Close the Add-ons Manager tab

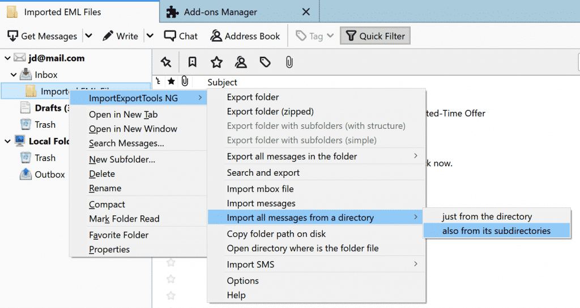pyautogui.click(x=306, y=12)
